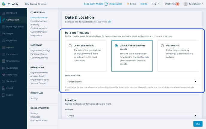206x129 pixels.
Task: Click the Messages envelope icon
Action: (4, 81)
